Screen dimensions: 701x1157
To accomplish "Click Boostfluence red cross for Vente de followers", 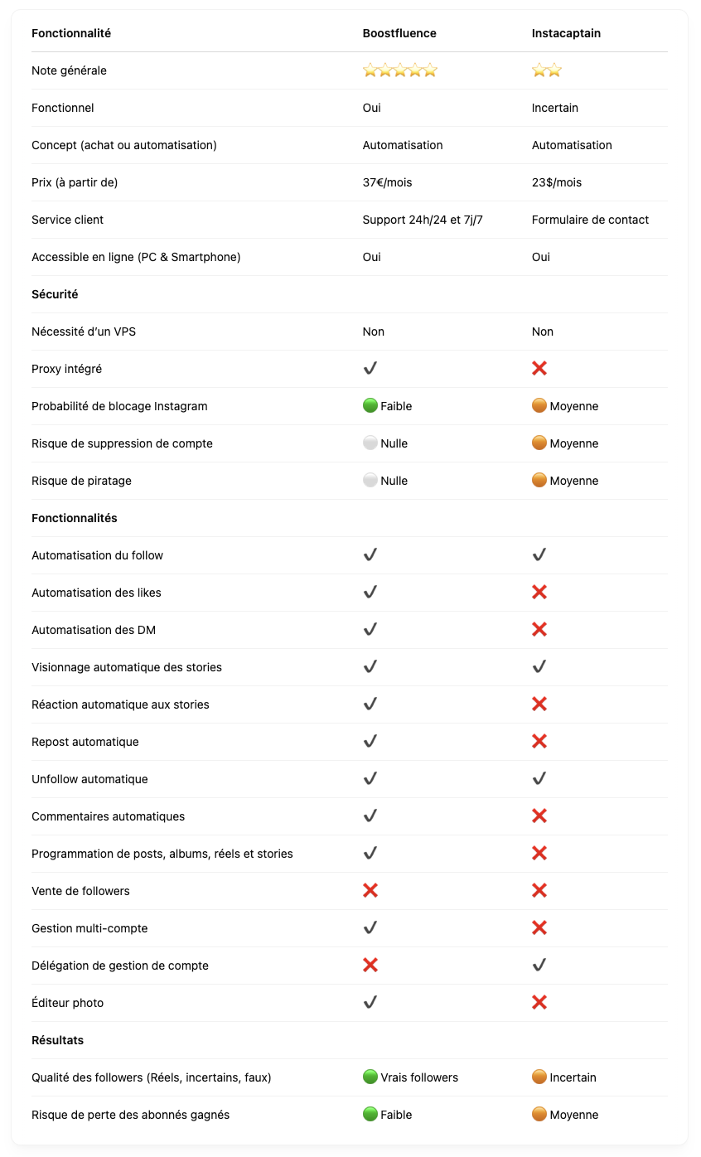I will point(370,891).
